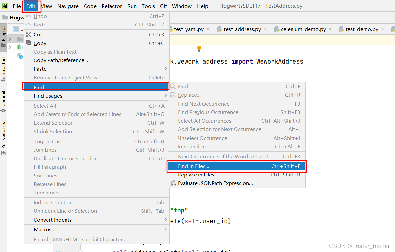The height and width of the screenshot is (252, 395).
Task: Click the PyCharm application logo icon
Action: click(x=5, y=6)
